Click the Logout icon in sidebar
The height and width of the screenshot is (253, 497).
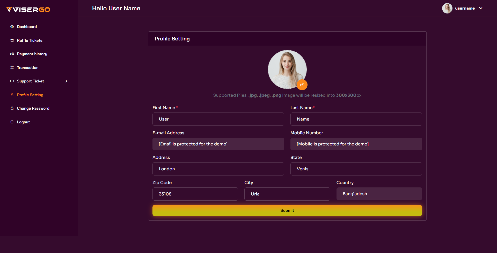(12, 122)
